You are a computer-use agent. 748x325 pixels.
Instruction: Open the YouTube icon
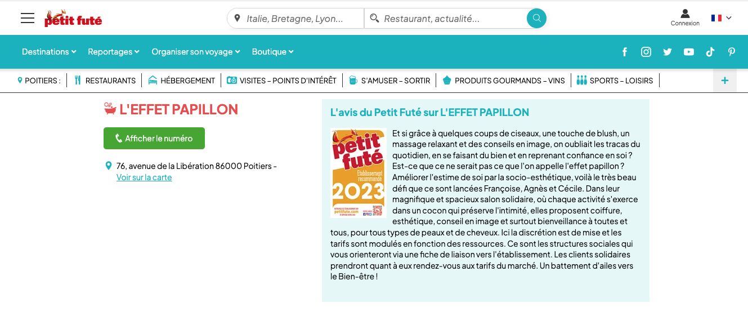(x=689, y=52)
